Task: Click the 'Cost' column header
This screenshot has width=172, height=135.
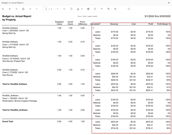Action: click(x=133, y=24)
